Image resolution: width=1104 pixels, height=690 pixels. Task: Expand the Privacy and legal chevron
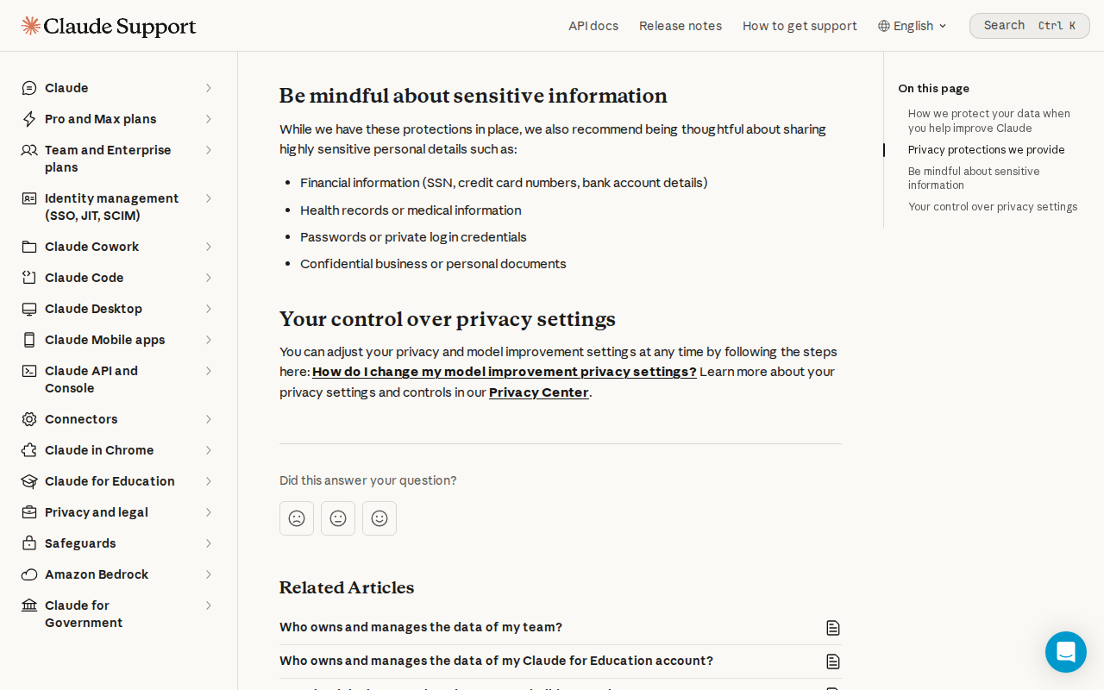[208, 512]
